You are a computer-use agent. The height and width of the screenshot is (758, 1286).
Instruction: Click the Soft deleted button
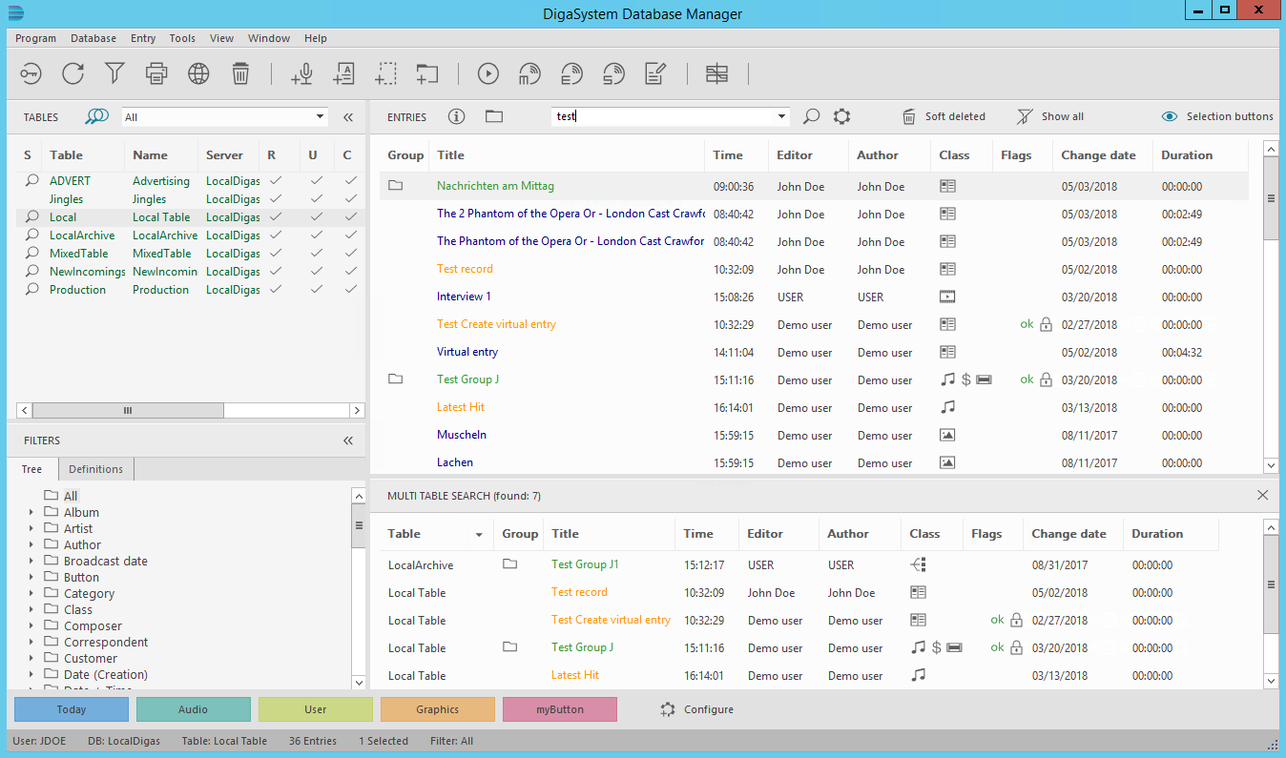tap(944, 116)
